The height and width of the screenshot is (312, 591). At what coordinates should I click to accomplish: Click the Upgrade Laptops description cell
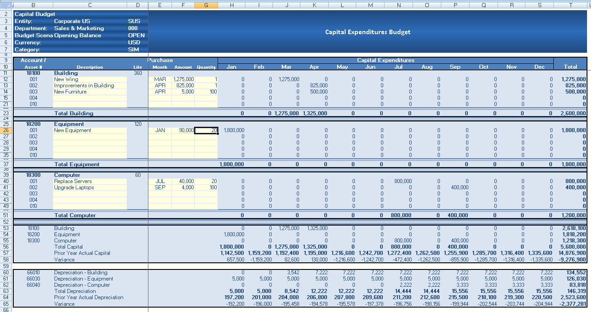89,187
